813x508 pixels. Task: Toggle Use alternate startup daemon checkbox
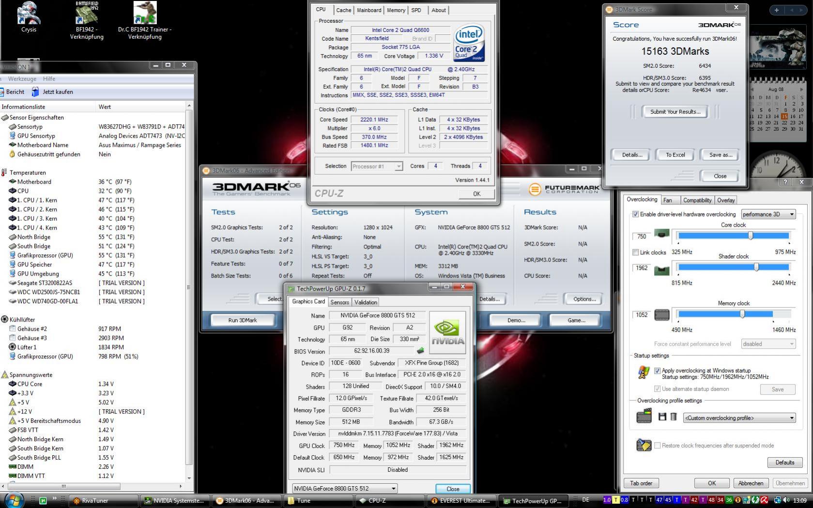(657, 389)
